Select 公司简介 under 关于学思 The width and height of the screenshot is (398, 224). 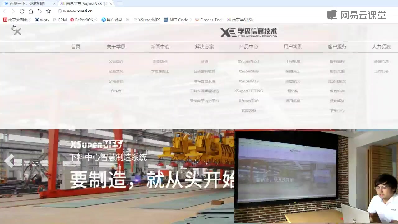[116, 62]
